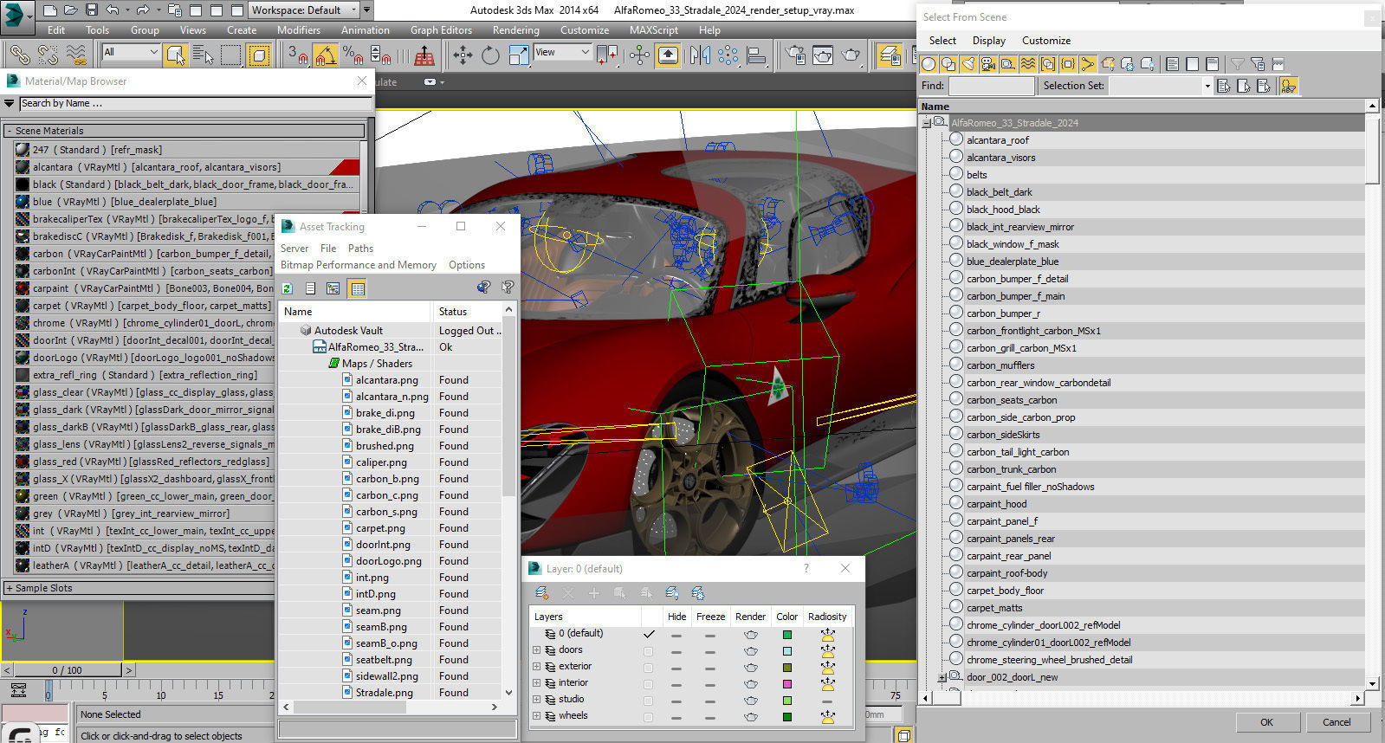Click the Find input field

coord(991,86)
